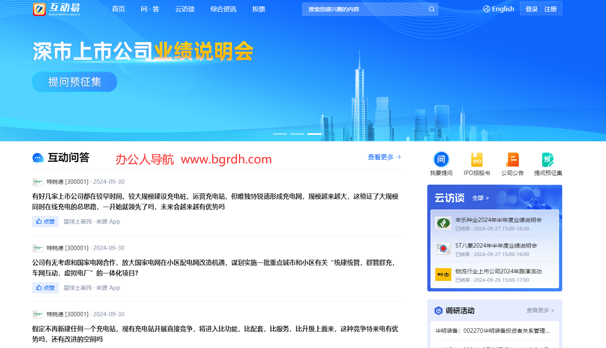Open the 云访谈 navigation item
Image resolution: width=606 pixels, height=348 pixels.
point(185,9)
